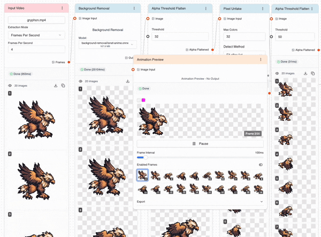Expand the Export section in Animation Preview
This screenshot has height=237, width=321.
click(200, 202)
